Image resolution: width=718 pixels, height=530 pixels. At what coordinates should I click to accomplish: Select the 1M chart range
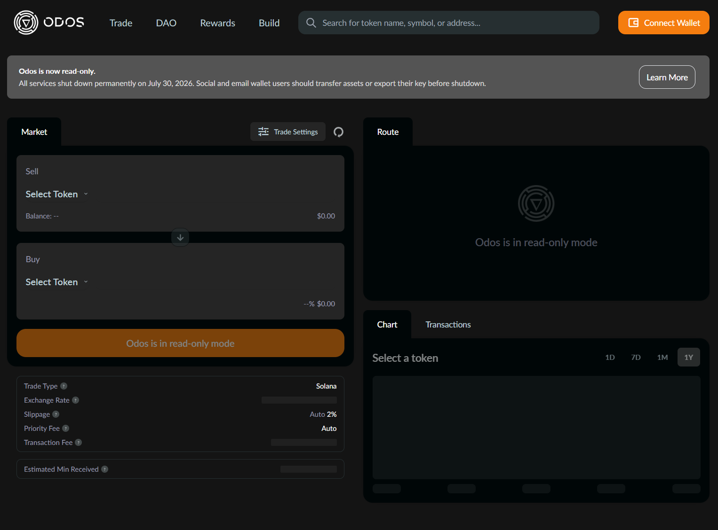tap(662, 357)
